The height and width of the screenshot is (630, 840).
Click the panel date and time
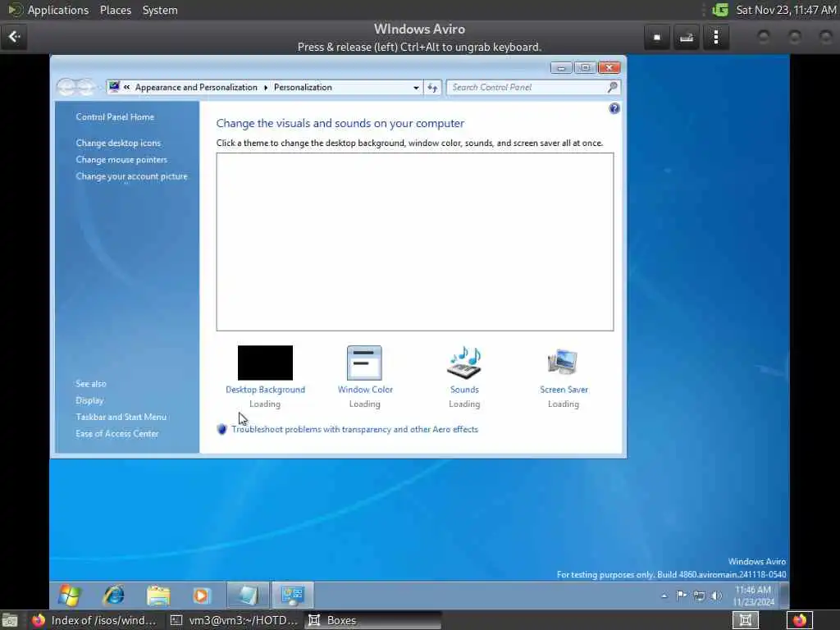[785, 10]
